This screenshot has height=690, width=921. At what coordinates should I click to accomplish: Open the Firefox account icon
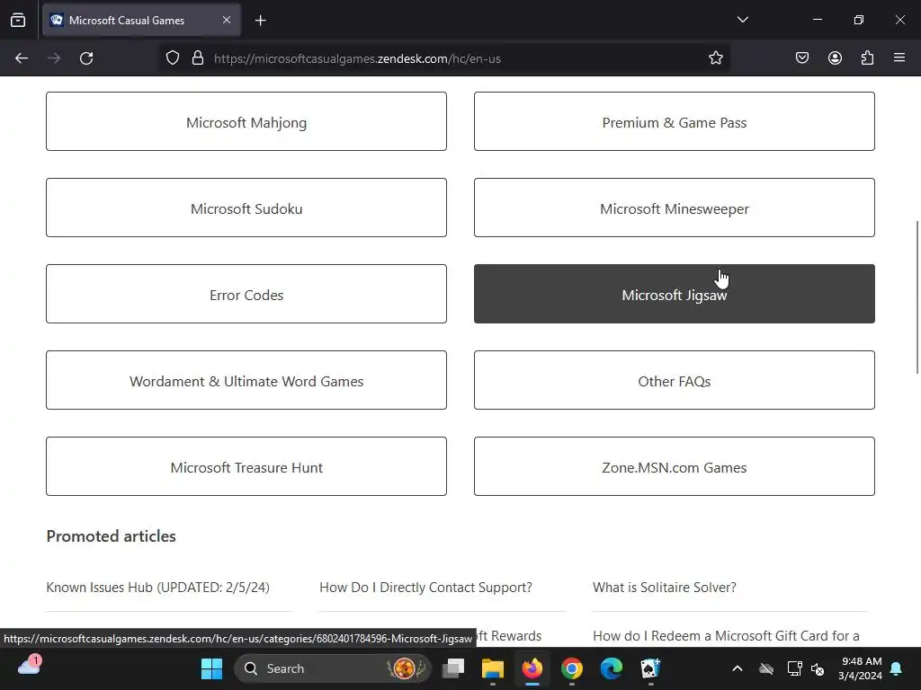[835, 58]
